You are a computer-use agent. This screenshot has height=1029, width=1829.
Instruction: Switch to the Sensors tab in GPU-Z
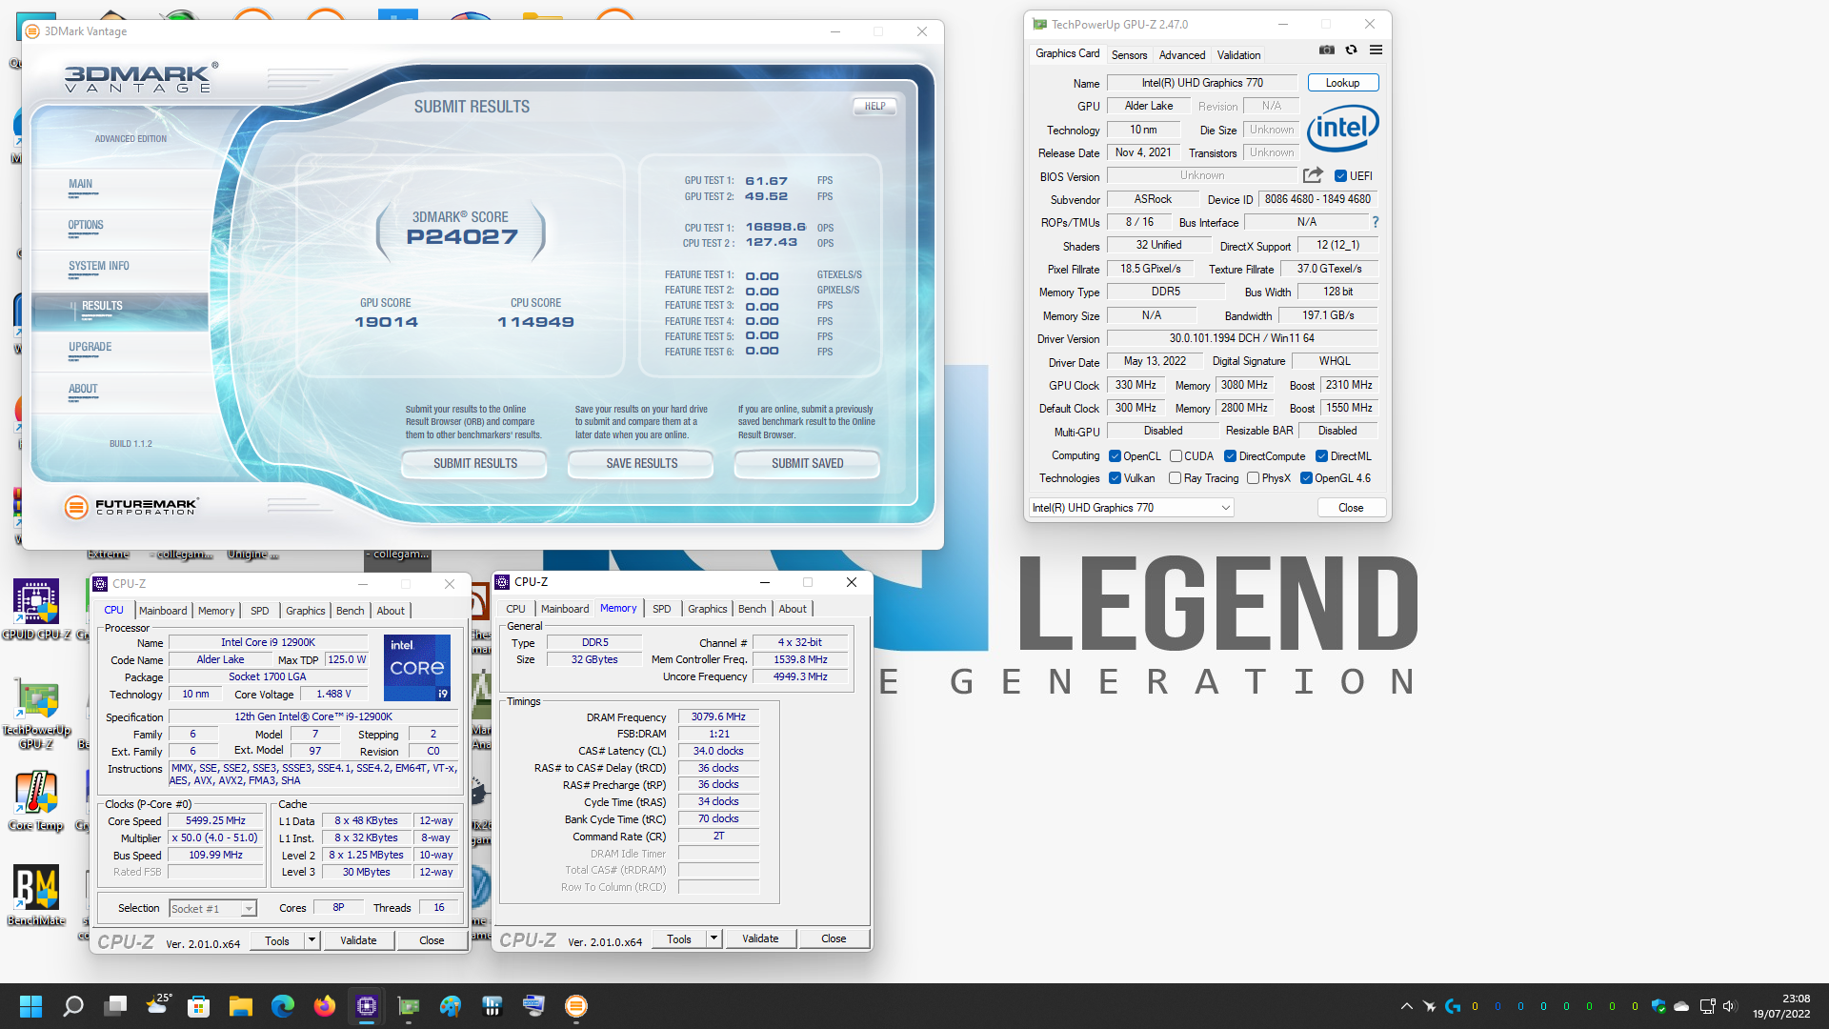click(1129, 55)
